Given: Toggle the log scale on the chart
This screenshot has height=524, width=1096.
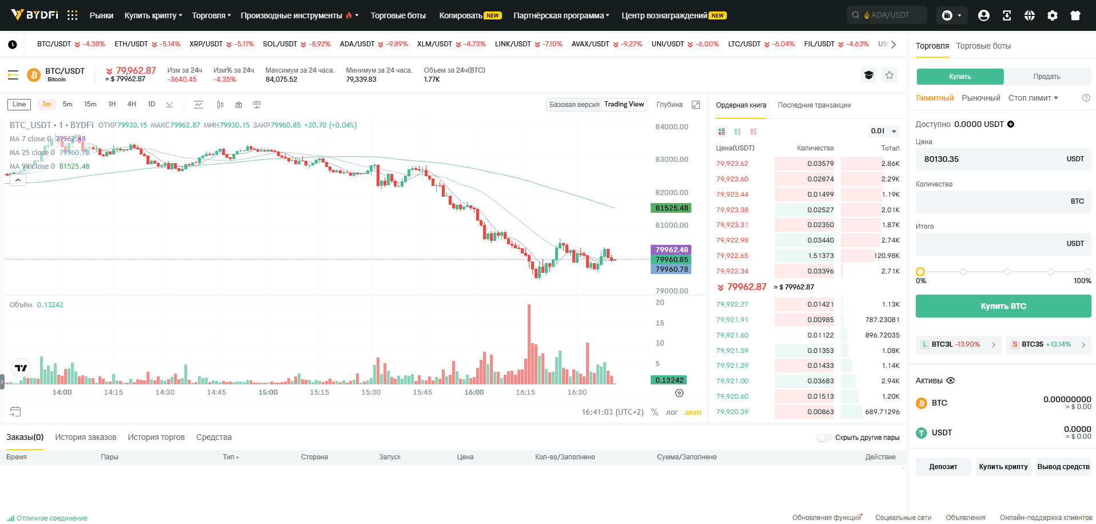Looking at the screenshot, I should 672,412.
